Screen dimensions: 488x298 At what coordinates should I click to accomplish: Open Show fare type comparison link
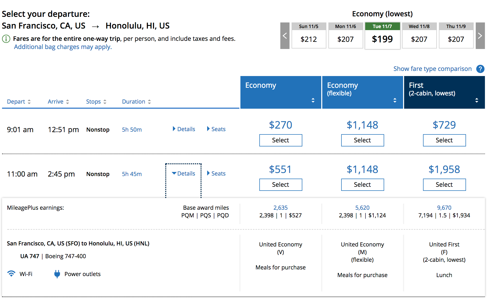point(432,69)
